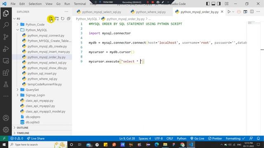Open the Run button dropdown arrow
Screen dimensions: 264x148
[233, 12]
